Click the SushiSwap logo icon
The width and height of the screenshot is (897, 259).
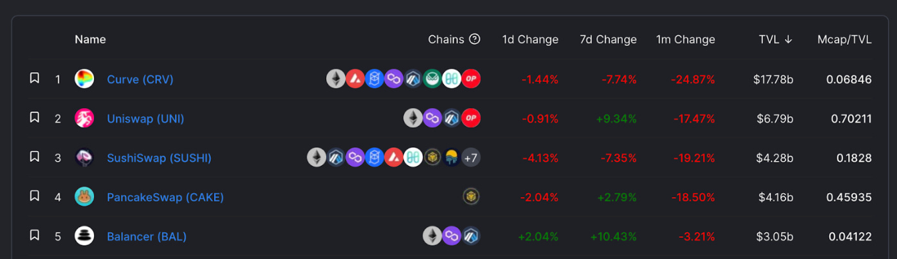(84, 157)
